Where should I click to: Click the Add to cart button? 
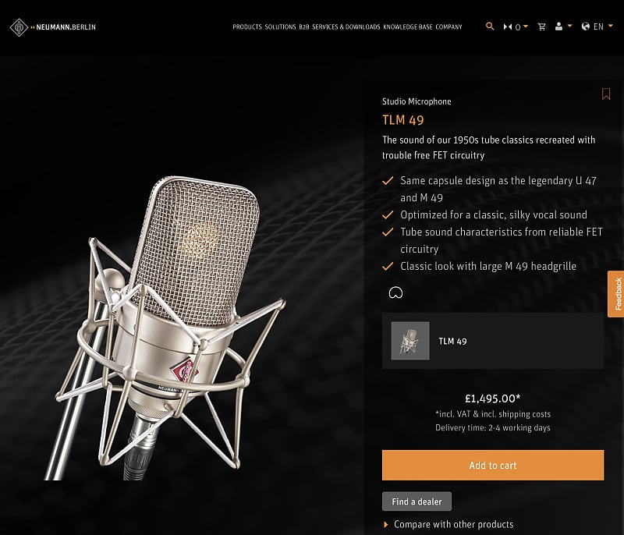click(x=492, y=465)
